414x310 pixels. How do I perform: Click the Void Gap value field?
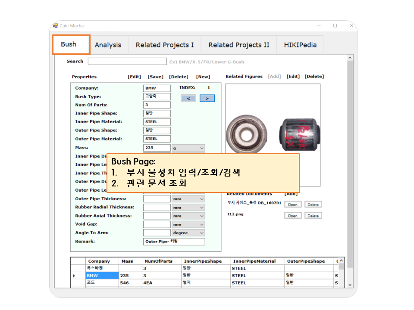157,224
